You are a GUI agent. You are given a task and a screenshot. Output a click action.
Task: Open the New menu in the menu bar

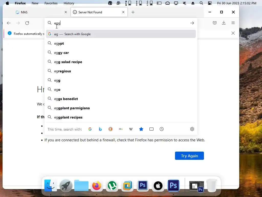tap(35, 3)
